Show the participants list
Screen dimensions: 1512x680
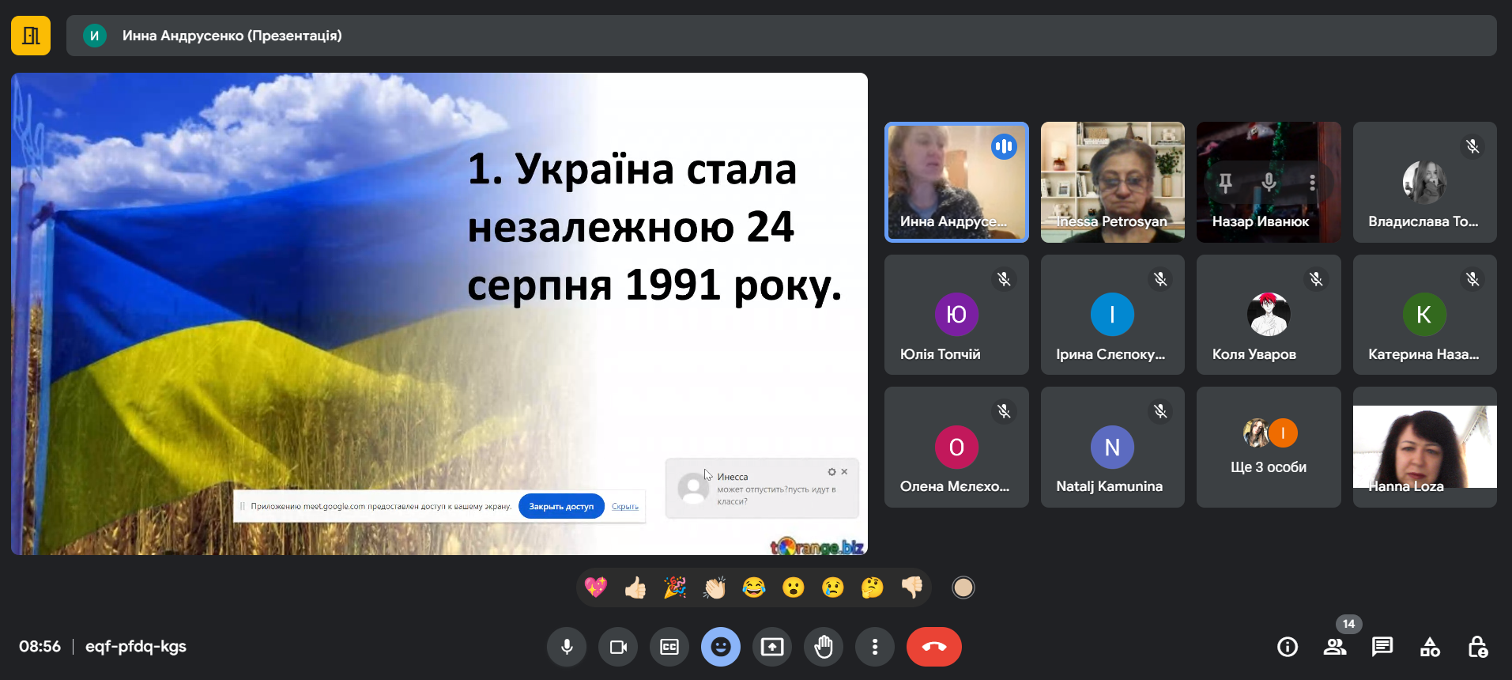pos(1335,647)
